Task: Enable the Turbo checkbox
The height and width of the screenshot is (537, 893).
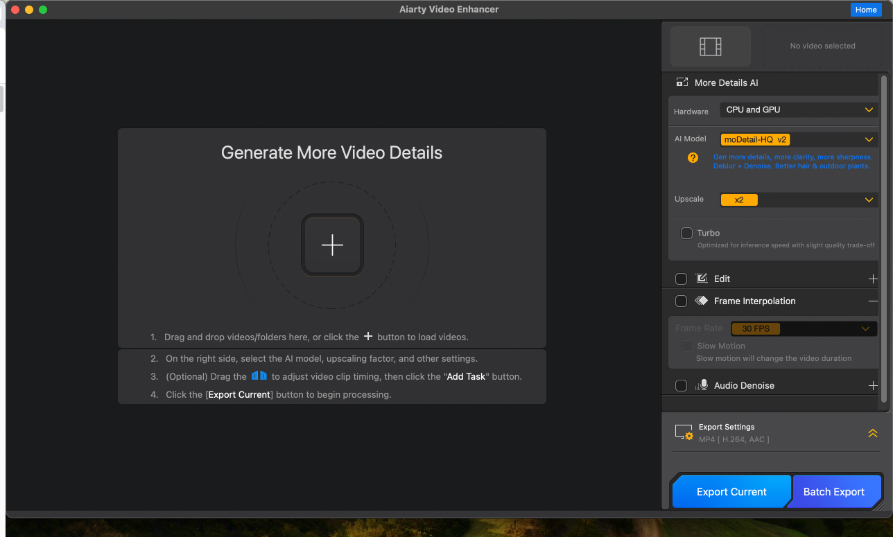Action: [x=686, y=233]
